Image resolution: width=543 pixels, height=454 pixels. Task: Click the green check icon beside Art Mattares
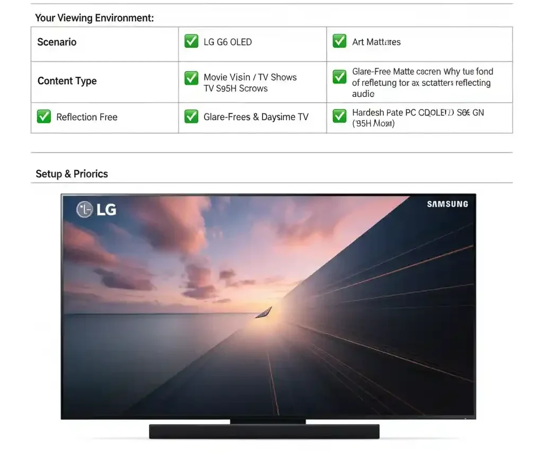click(339, 41)
